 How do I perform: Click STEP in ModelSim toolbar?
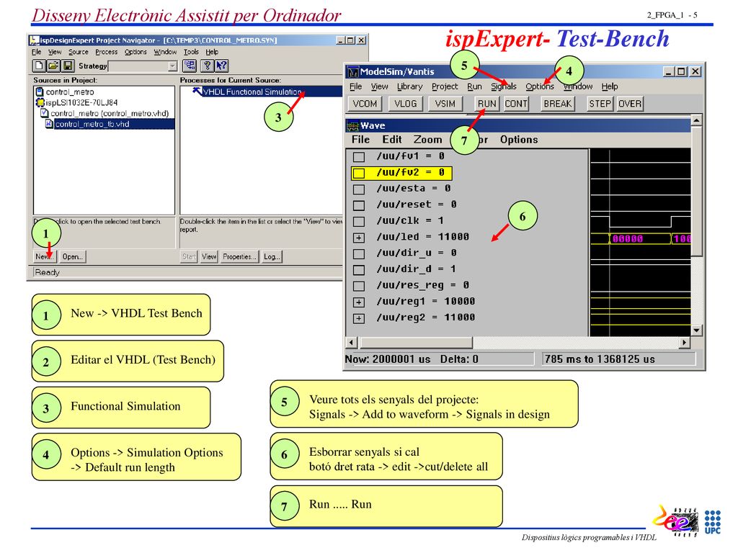(x=600, y=104)
